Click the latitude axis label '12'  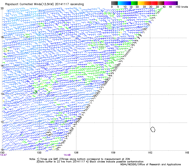pyautogui.click(x=2, y=122)
